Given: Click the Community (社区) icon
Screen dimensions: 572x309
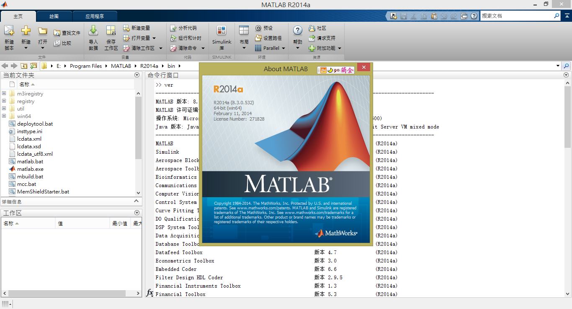Looking at the screenshot, I should pos(312,28).
